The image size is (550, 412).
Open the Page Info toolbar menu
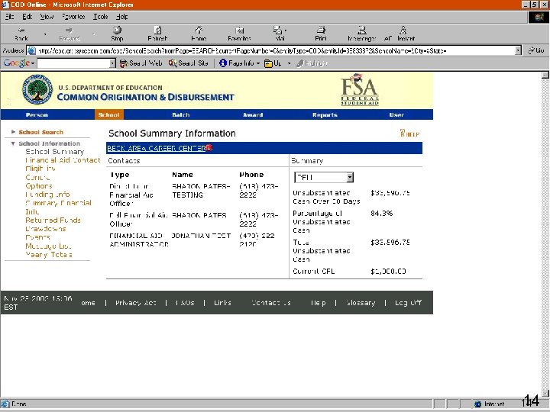(x=239, y=63)
